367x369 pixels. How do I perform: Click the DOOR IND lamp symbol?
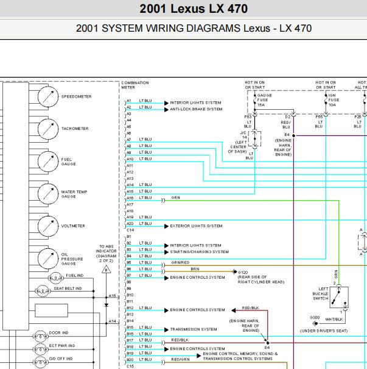coord(40,336)
